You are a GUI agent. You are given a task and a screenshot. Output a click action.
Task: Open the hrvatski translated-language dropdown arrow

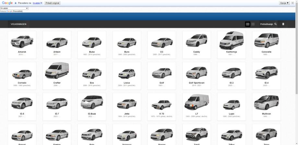click(41, 3)
